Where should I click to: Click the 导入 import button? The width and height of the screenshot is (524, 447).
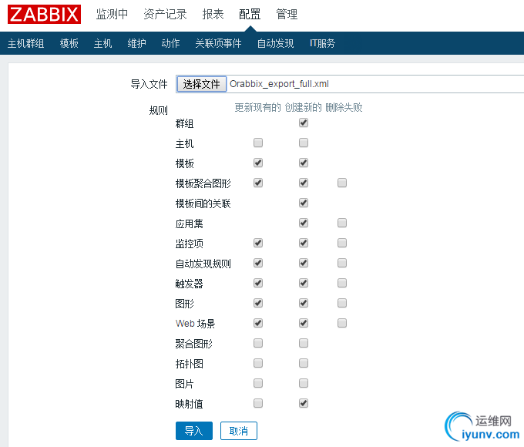194,431
